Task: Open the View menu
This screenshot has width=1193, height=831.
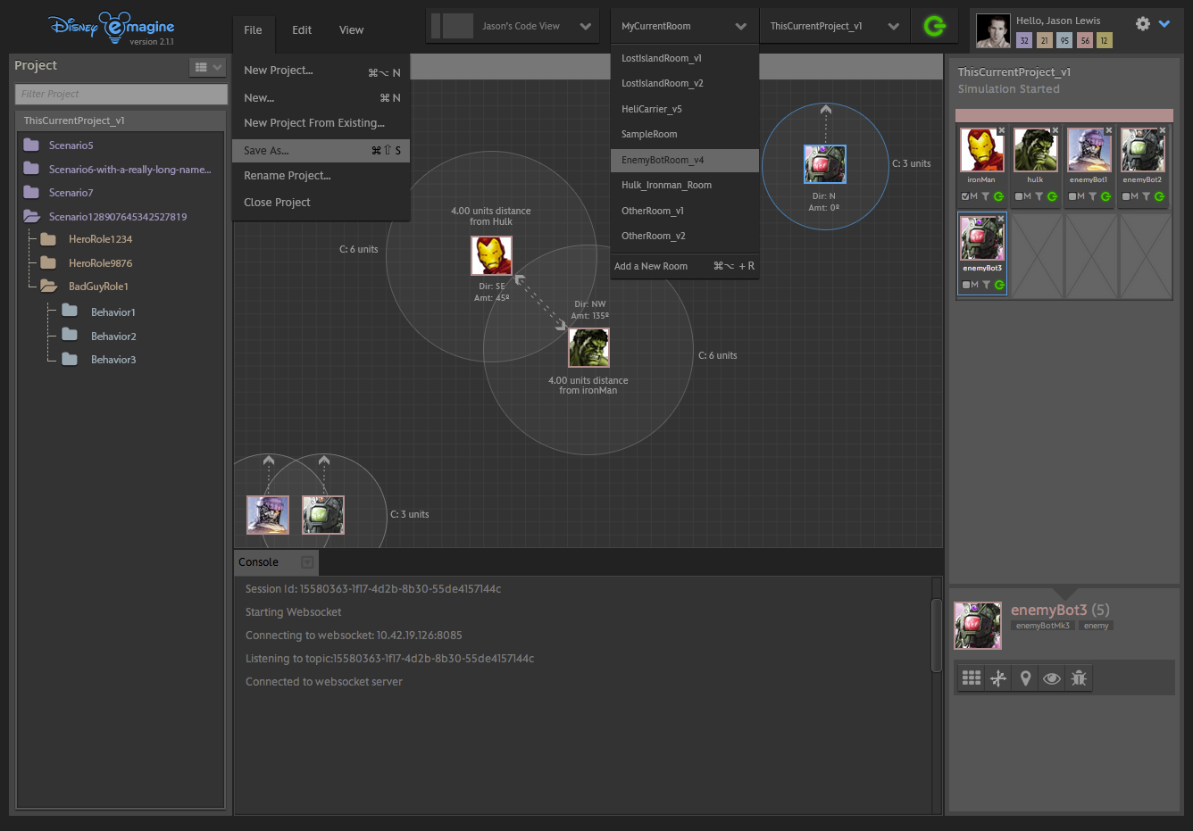Action: pos(351,29)
